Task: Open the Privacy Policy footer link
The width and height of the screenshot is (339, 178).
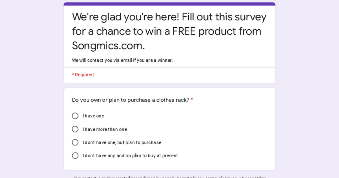Action: pos(253,177)
